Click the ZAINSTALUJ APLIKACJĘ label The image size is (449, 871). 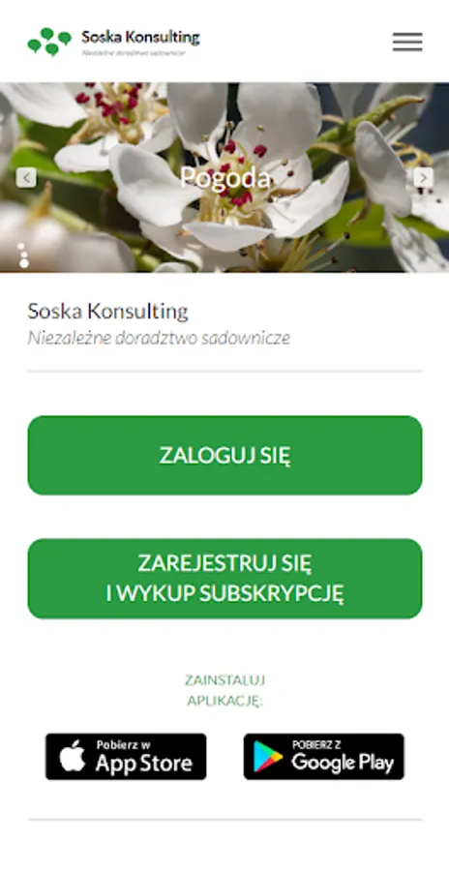click(x=225, y=690)
